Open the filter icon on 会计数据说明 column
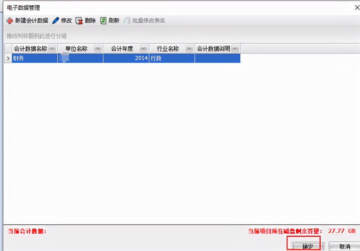360x251 pixels. pos(235,48)
